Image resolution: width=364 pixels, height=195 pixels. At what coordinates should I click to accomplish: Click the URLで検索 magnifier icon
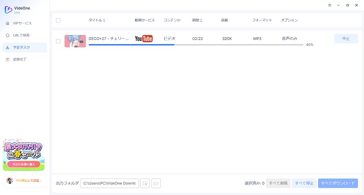pos(8,35)
